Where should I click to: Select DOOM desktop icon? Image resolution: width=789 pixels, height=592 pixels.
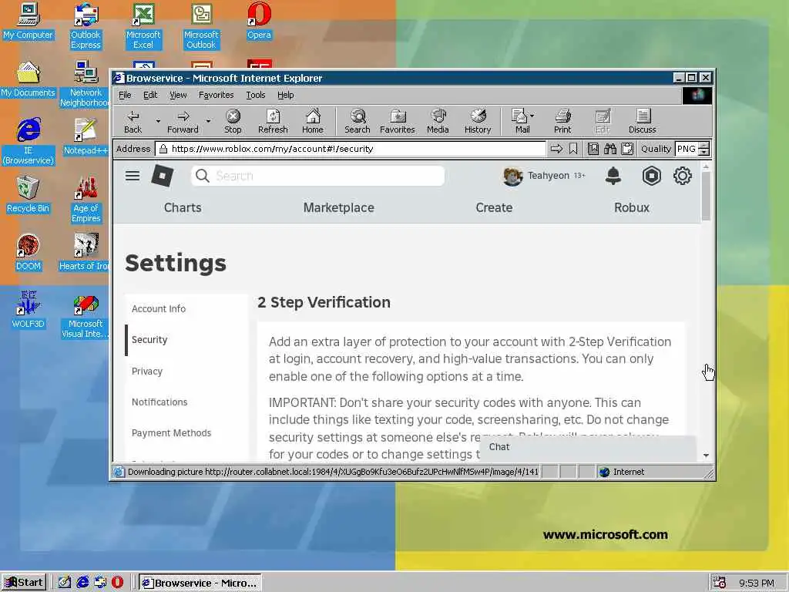[29, 252]
